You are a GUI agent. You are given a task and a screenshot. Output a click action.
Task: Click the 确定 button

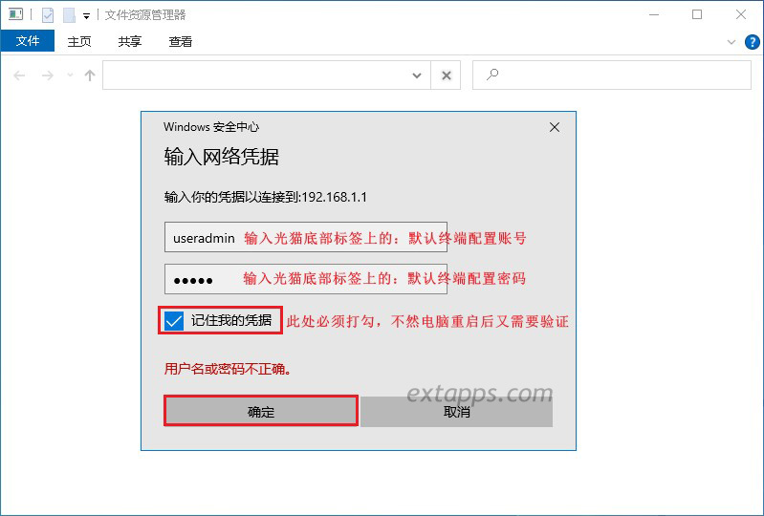[x=261, y=411]
